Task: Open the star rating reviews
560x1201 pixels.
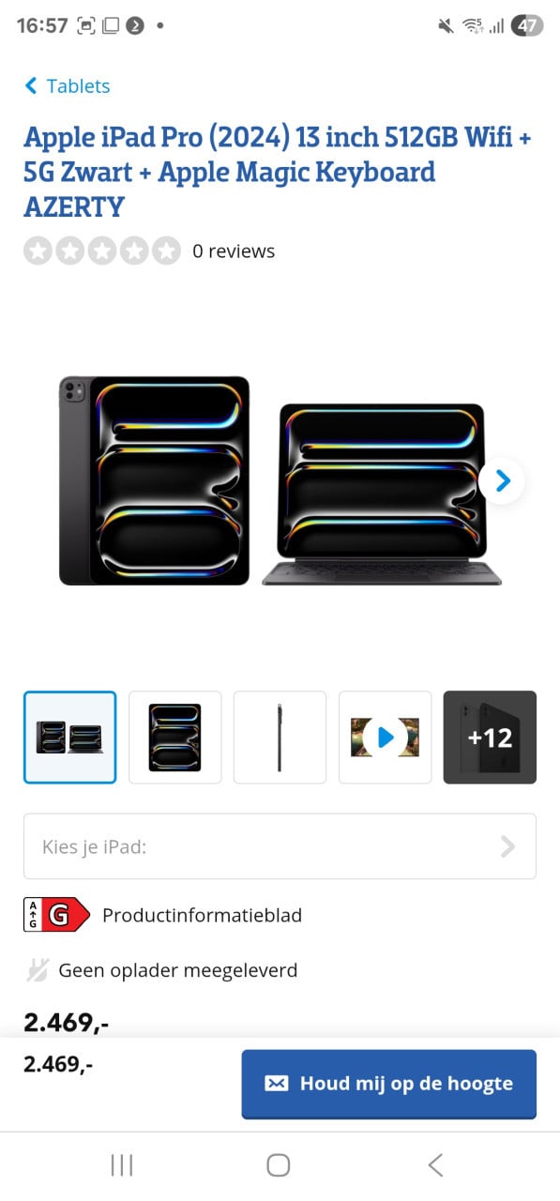Action: (102, 251)
